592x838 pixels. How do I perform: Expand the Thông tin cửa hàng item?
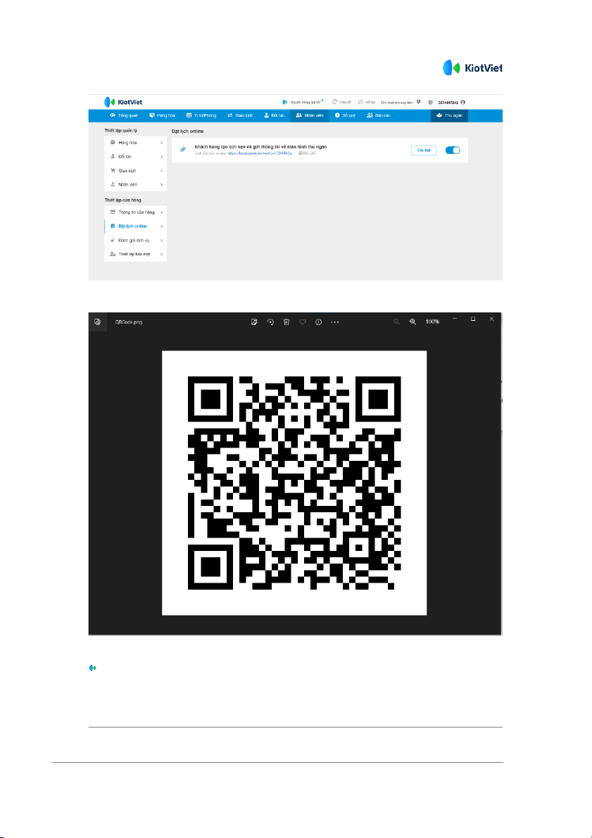click(135, 212)
